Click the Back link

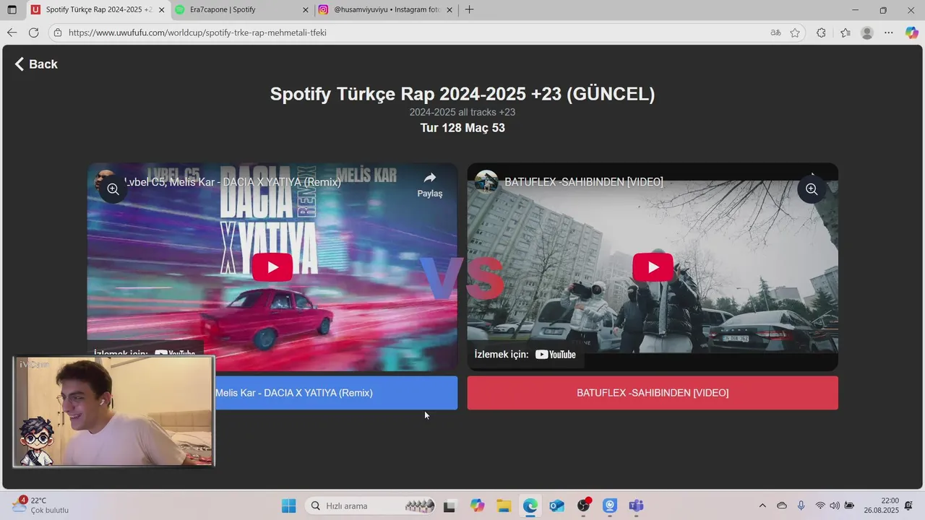tap(36, 64)
